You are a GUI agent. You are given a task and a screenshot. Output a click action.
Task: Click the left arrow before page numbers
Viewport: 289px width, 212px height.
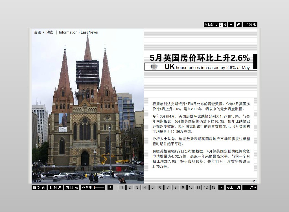(x=110, y=187)
